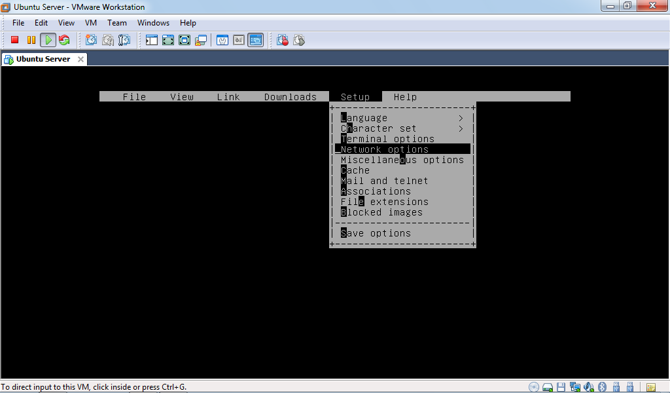670x393 pixels.
Task: Click the CD/DVD drive status icon
Action: tap(534, 387)
